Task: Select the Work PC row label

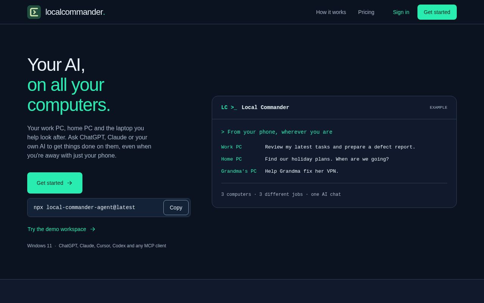Action: [x=231, y=147]
